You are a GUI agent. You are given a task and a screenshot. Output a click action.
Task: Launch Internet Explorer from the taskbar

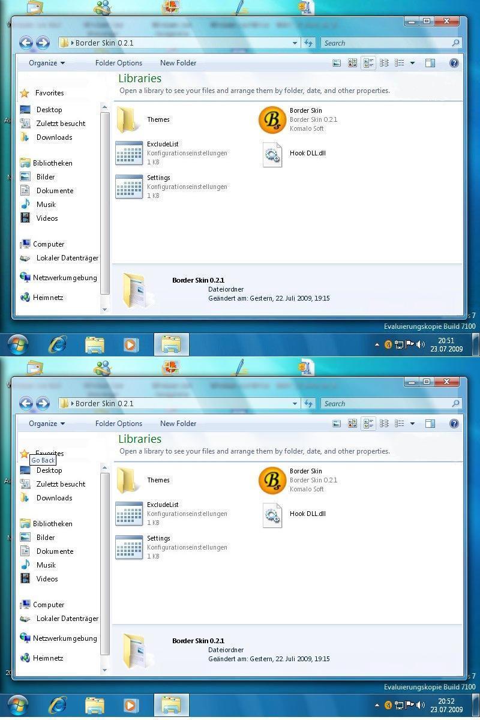pos(56,344)
